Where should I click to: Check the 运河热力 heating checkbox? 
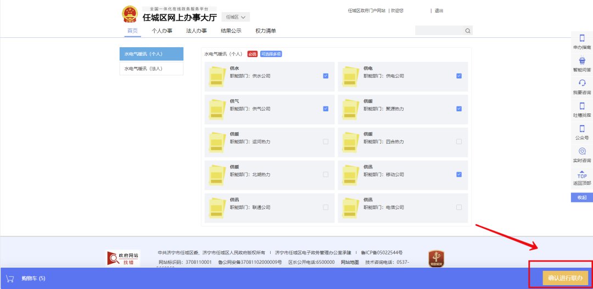(x=326, y=141)
